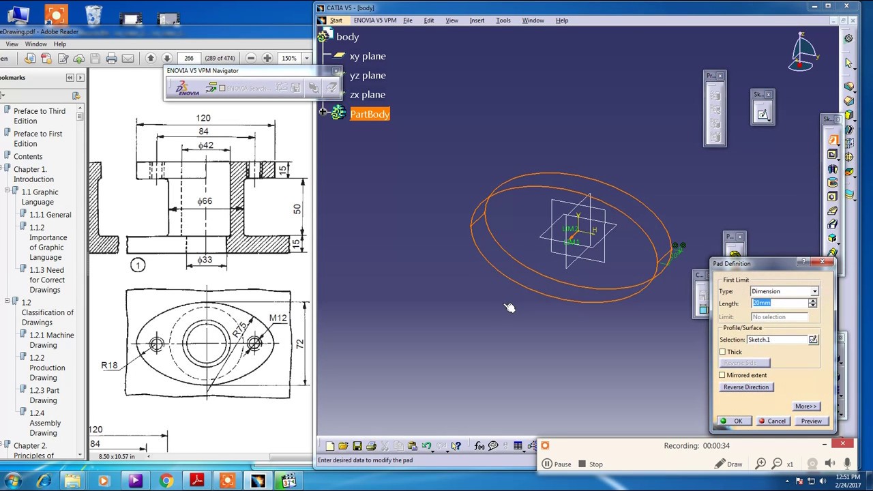Click the Pocket tool icon
This screenshot has width=873, height=491.
click(833, 155)
